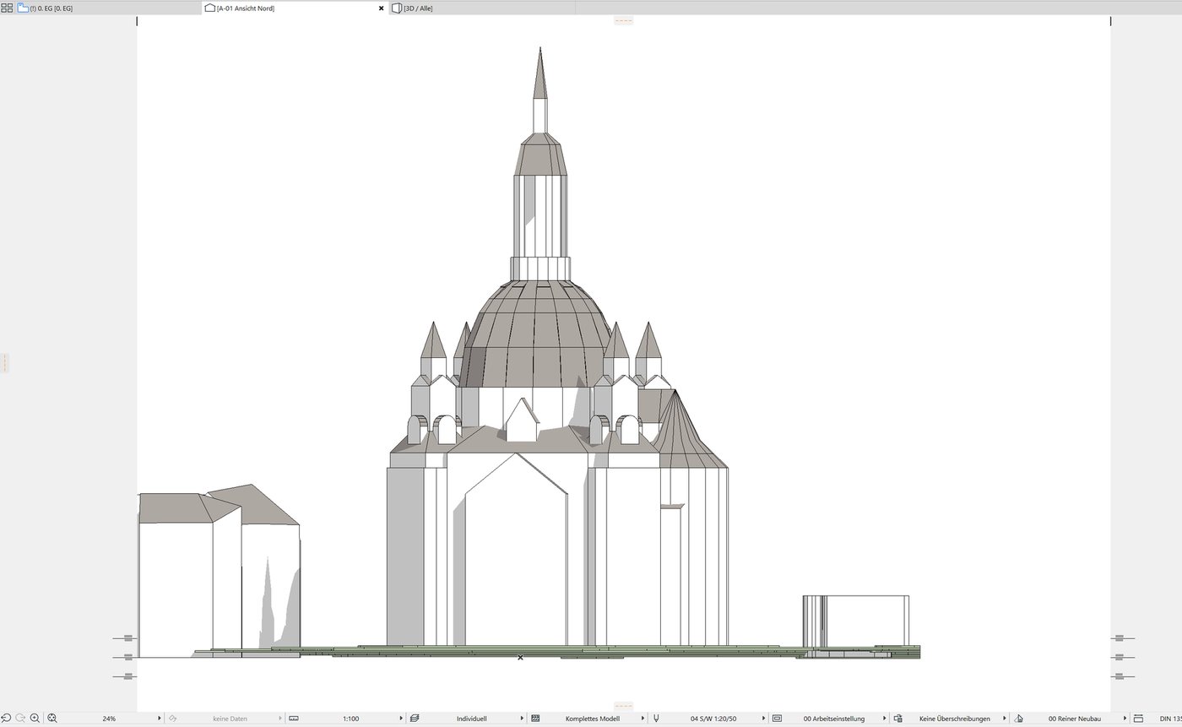This screenshot has height=727, width=1182.
Task: Open the tab overview grid icon
Action: [7, 8]
